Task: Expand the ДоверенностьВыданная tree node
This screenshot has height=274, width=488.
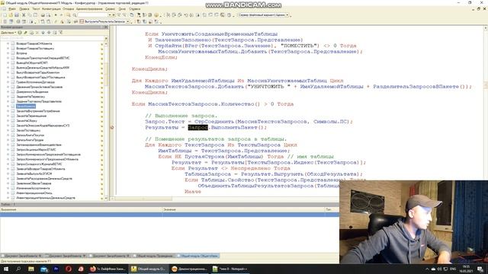Action: click(x=8, y=91)
